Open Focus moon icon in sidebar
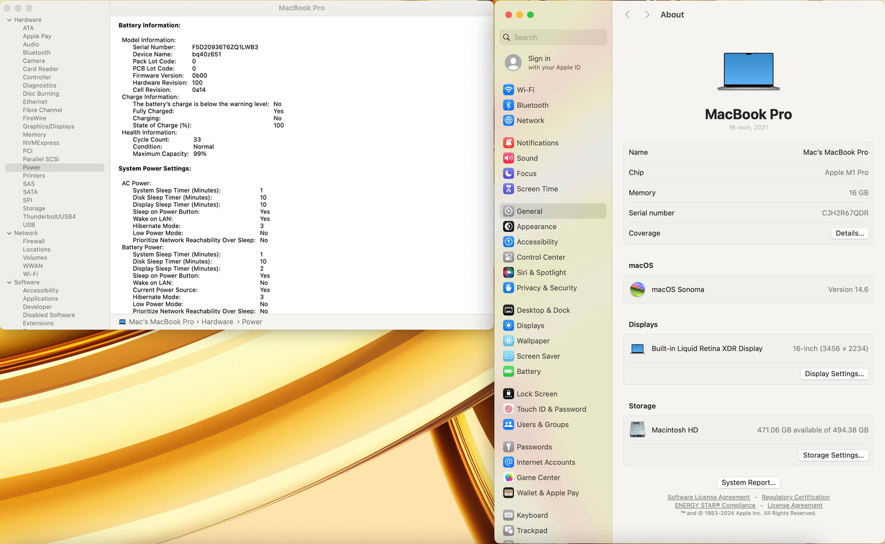Viewport: 885px width, 544px height. [508, 173]
